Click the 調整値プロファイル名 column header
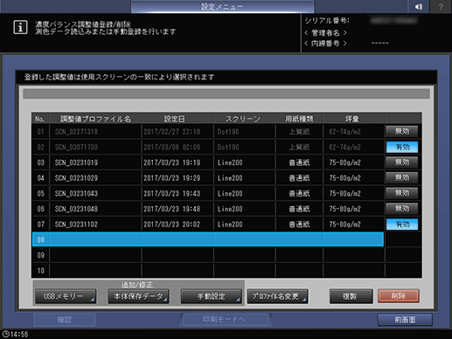This screenshot has height=339, width=452. [95, 119]
